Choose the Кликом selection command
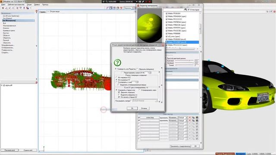The width and height of the screenshot is (276, 155). tap(6, 28)
